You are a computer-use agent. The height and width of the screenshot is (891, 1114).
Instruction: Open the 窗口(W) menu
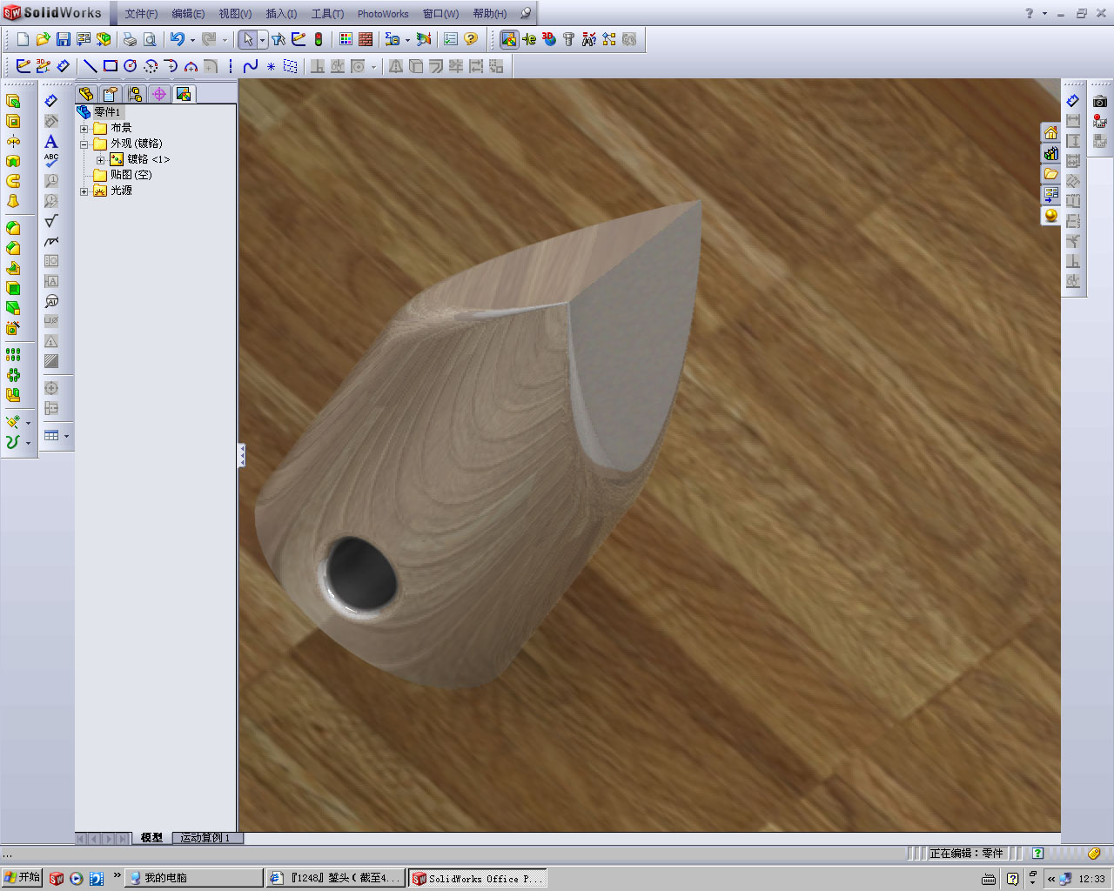point(440,14)
